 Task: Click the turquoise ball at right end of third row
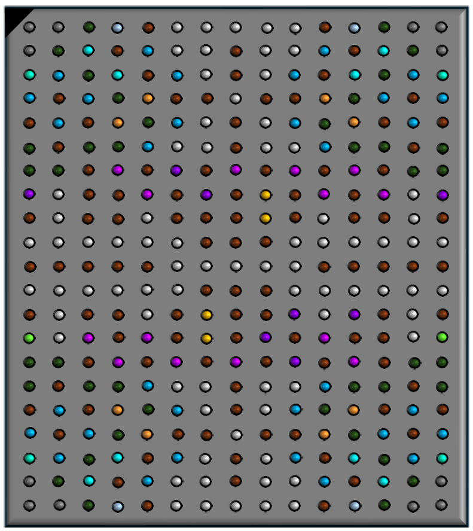pyautogui.click(x=443, y=75)
